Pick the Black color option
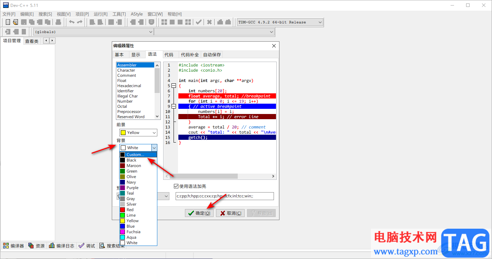This screenshot has height=259, width=492. coord(138,160)
